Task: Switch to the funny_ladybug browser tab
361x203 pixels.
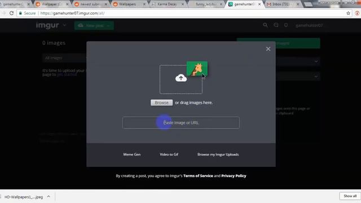Action: (206, 4)
